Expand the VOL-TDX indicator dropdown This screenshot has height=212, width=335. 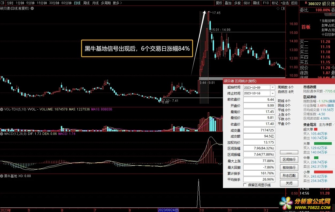(2, 109)
